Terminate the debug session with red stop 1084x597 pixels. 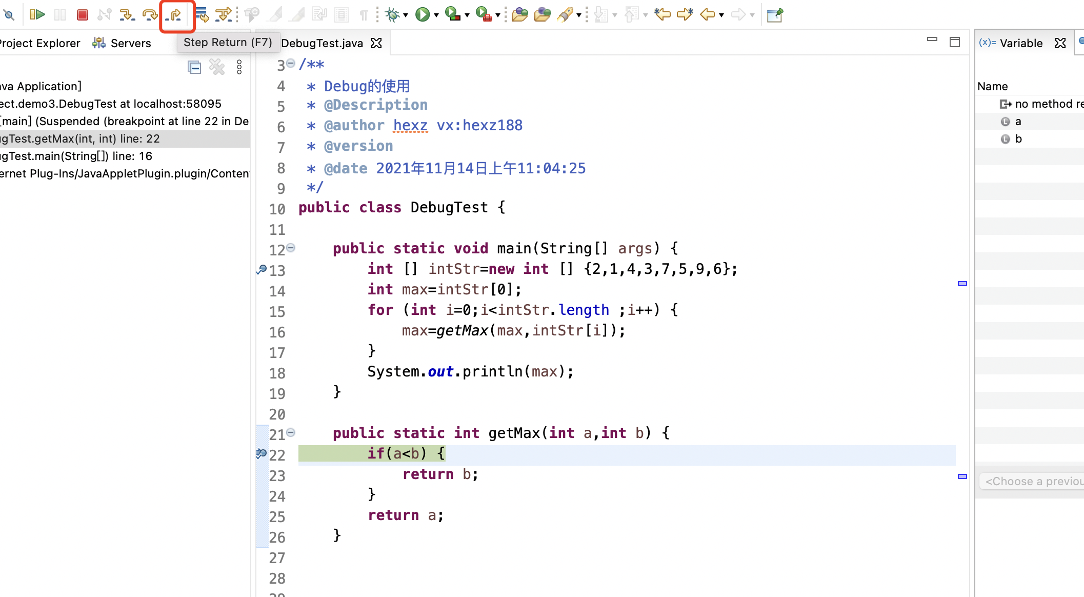coord(82,14)
